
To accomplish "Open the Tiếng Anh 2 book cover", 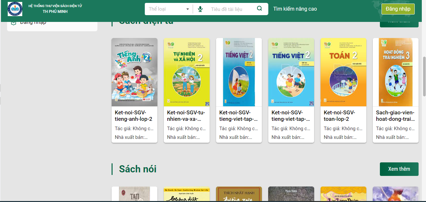I will tap(134, 72).
